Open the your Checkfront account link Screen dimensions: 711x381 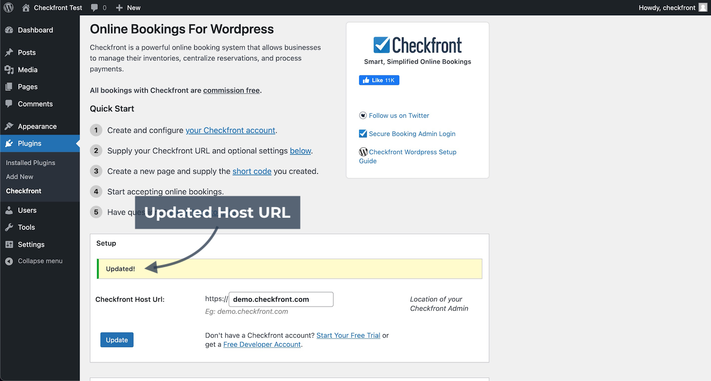[x=231, y=130]
